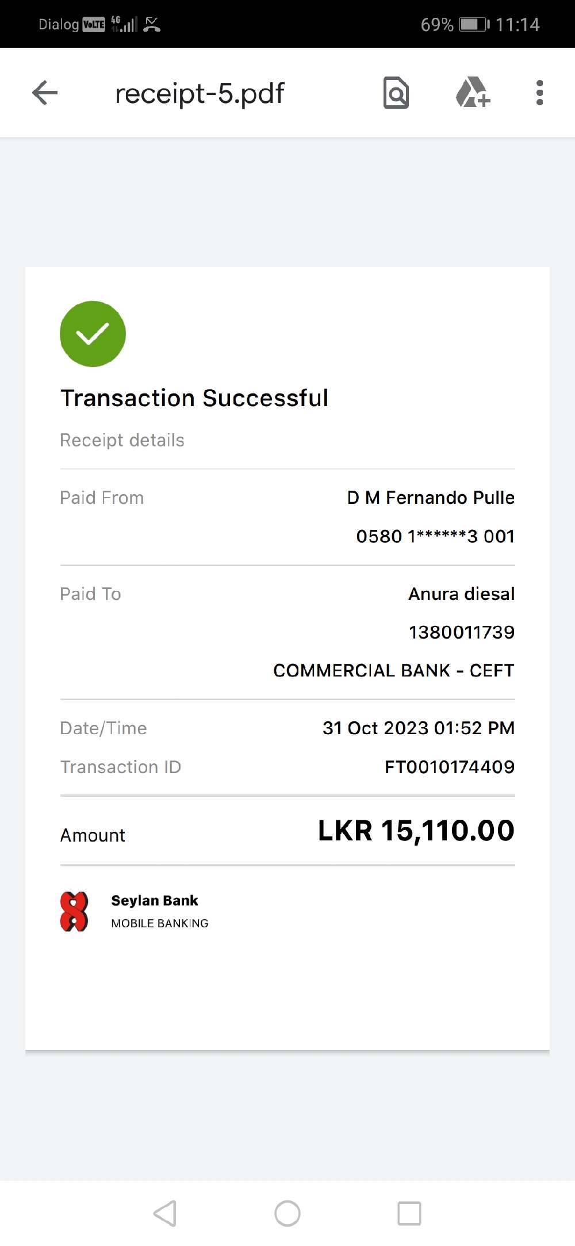
Task: Tap the green success checkmark icon
Action: click(93, 334)
